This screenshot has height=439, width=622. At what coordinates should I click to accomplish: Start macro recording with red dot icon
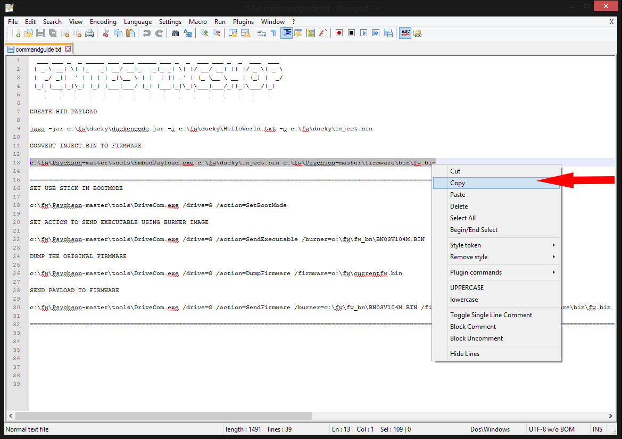click(x=339, y=33)
